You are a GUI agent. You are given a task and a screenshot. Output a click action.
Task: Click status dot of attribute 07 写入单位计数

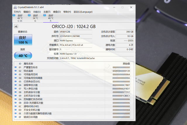(15, 89)
